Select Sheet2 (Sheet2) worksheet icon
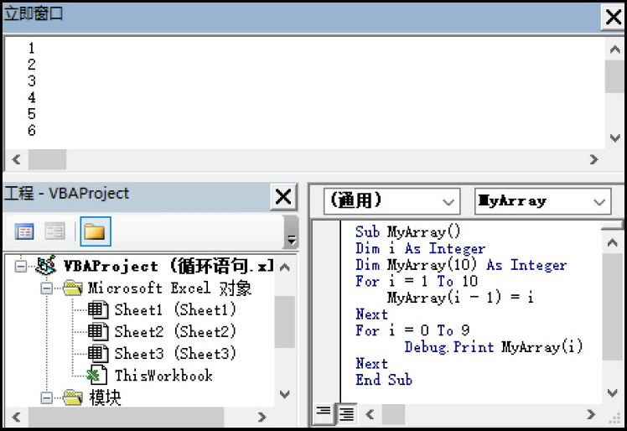The image size is (627, 431). coord(99,332)
